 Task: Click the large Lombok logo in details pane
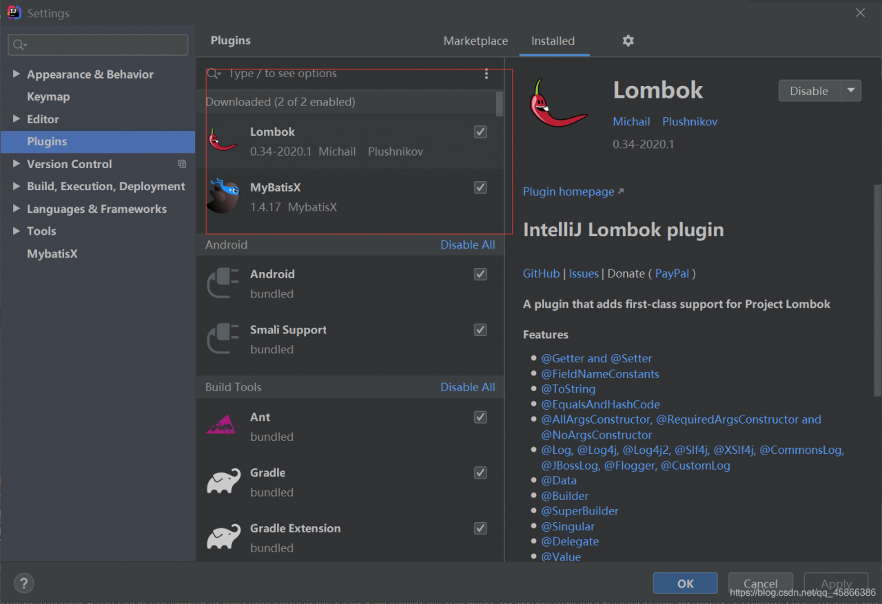(x=558, y=103)
